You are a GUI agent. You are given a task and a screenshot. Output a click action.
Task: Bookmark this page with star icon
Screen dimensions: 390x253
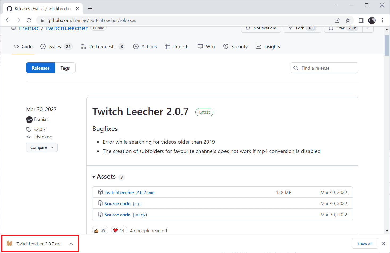tap(348, 20)
